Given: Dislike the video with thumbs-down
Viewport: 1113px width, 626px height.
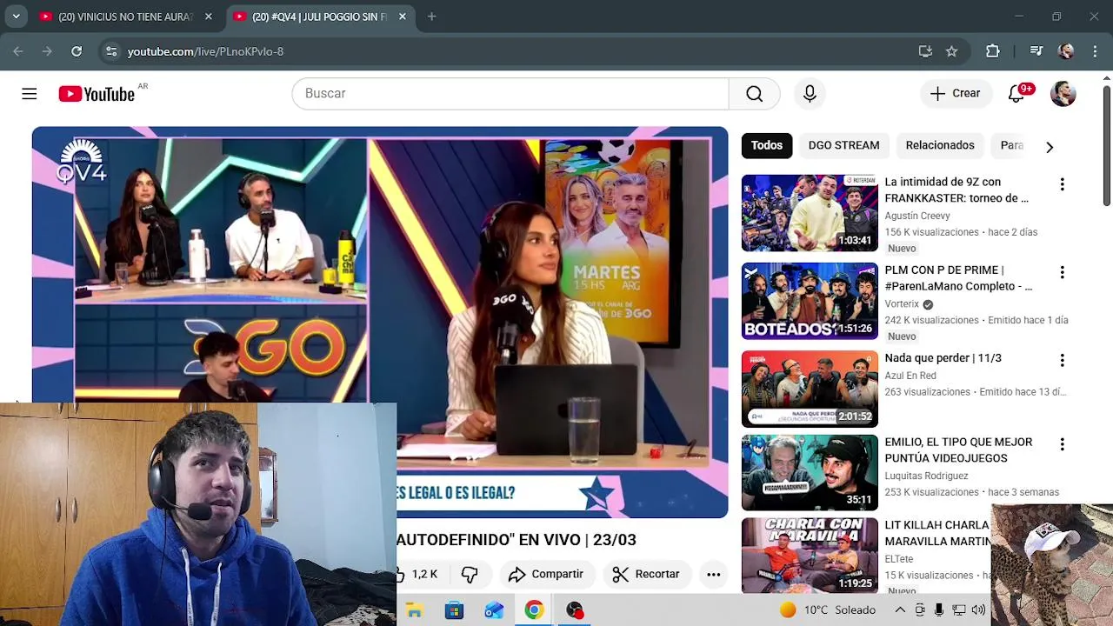Looking at the screenshot, I should pyautogui.click(x=470, y=574).
